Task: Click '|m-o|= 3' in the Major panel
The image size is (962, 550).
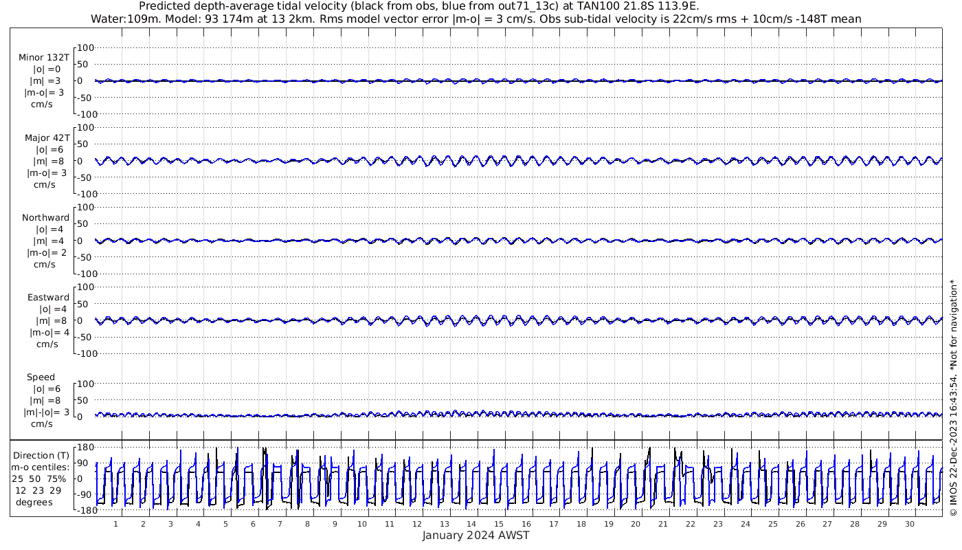Action: pos(45,173)
